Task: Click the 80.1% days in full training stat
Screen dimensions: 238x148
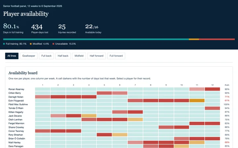Action: pyautogui.click(x=13, y=28)
